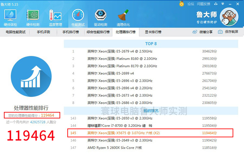Open 问题反馈 feedback link
Screen dimensions: 244x163
(x=204, y=4)
